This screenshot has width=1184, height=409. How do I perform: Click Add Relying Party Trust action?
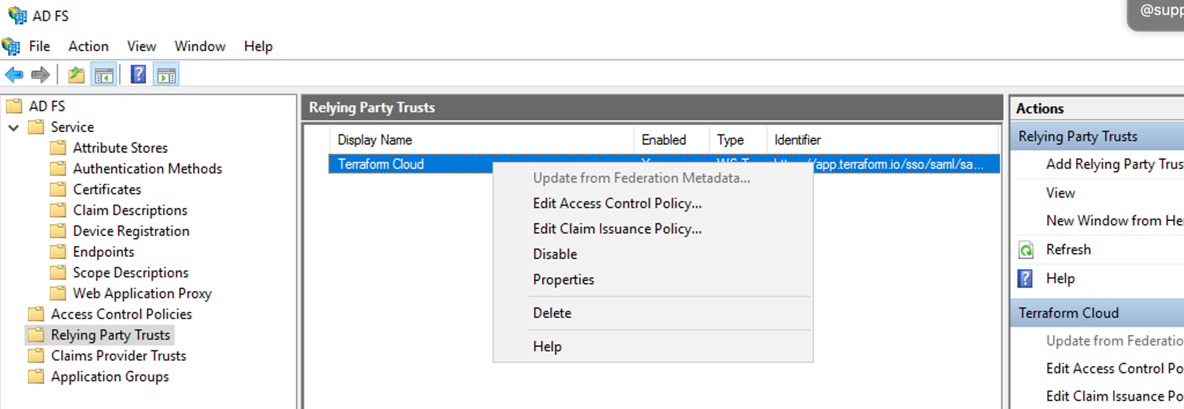[x=1113, y=165]
